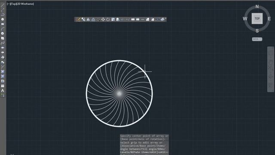275x155 pixels.
Task: Open the Table tool
Action: (x=3, y=86)
